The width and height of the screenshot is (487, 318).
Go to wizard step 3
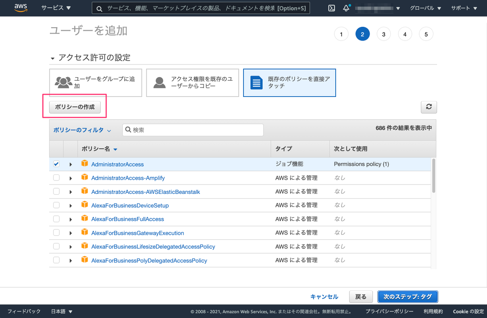coord(384,34)
